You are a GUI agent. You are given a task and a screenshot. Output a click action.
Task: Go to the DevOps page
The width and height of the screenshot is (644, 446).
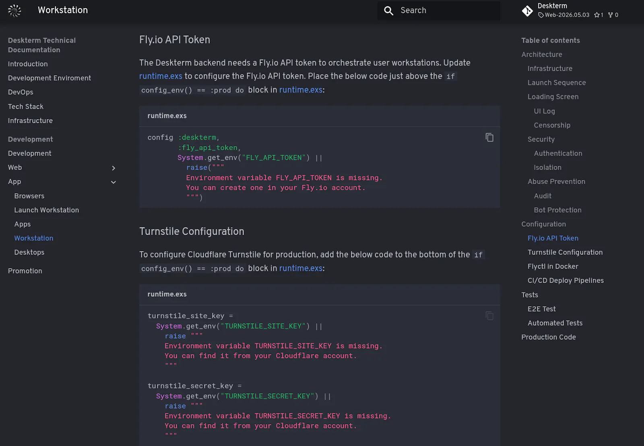click(x=21, y=92)
